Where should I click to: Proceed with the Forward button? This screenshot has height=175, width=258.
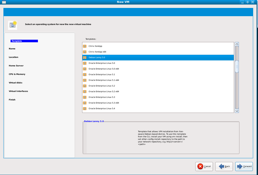tap(244, 166)
